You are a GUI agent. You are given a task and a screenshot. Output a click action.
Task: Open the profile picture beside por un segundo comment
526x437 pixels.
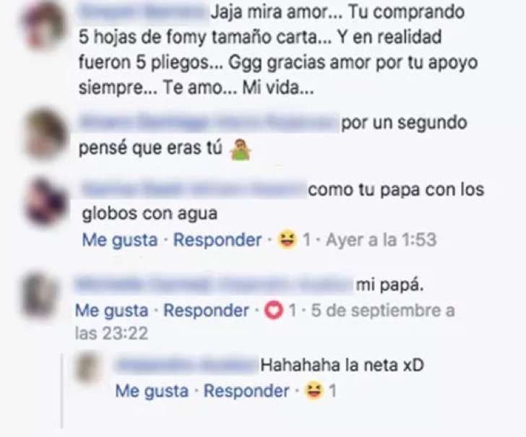[x=46, y=133]
